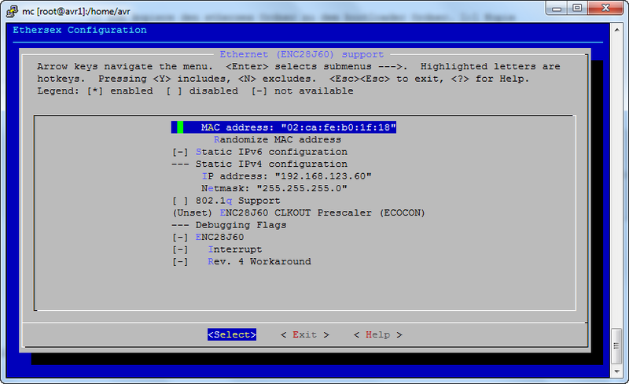629x384 pixels.
Task: Edit the Netmask 255.255.255.0 field
Action: 274,189
